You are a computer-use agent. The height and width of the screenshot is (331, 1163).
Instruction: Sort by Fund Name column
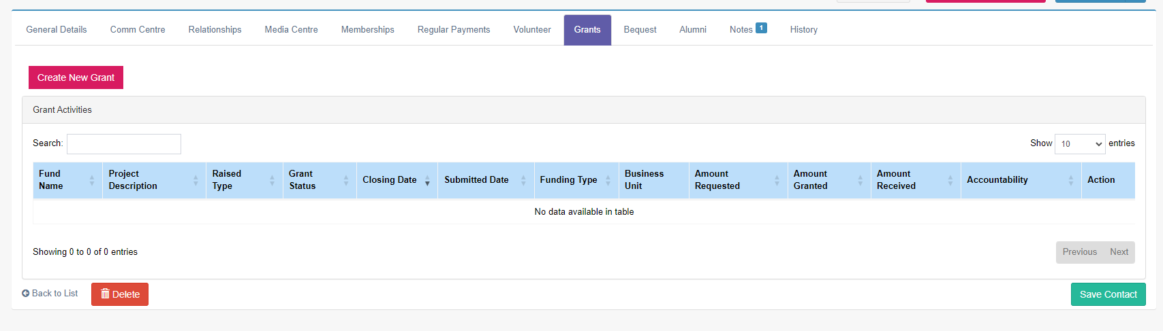click(67, 180)
